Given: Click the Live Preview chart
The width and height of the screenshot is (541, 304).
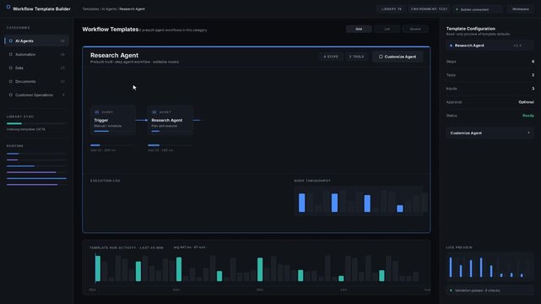Looking at the screenshot, I should (x=490, y=266).
